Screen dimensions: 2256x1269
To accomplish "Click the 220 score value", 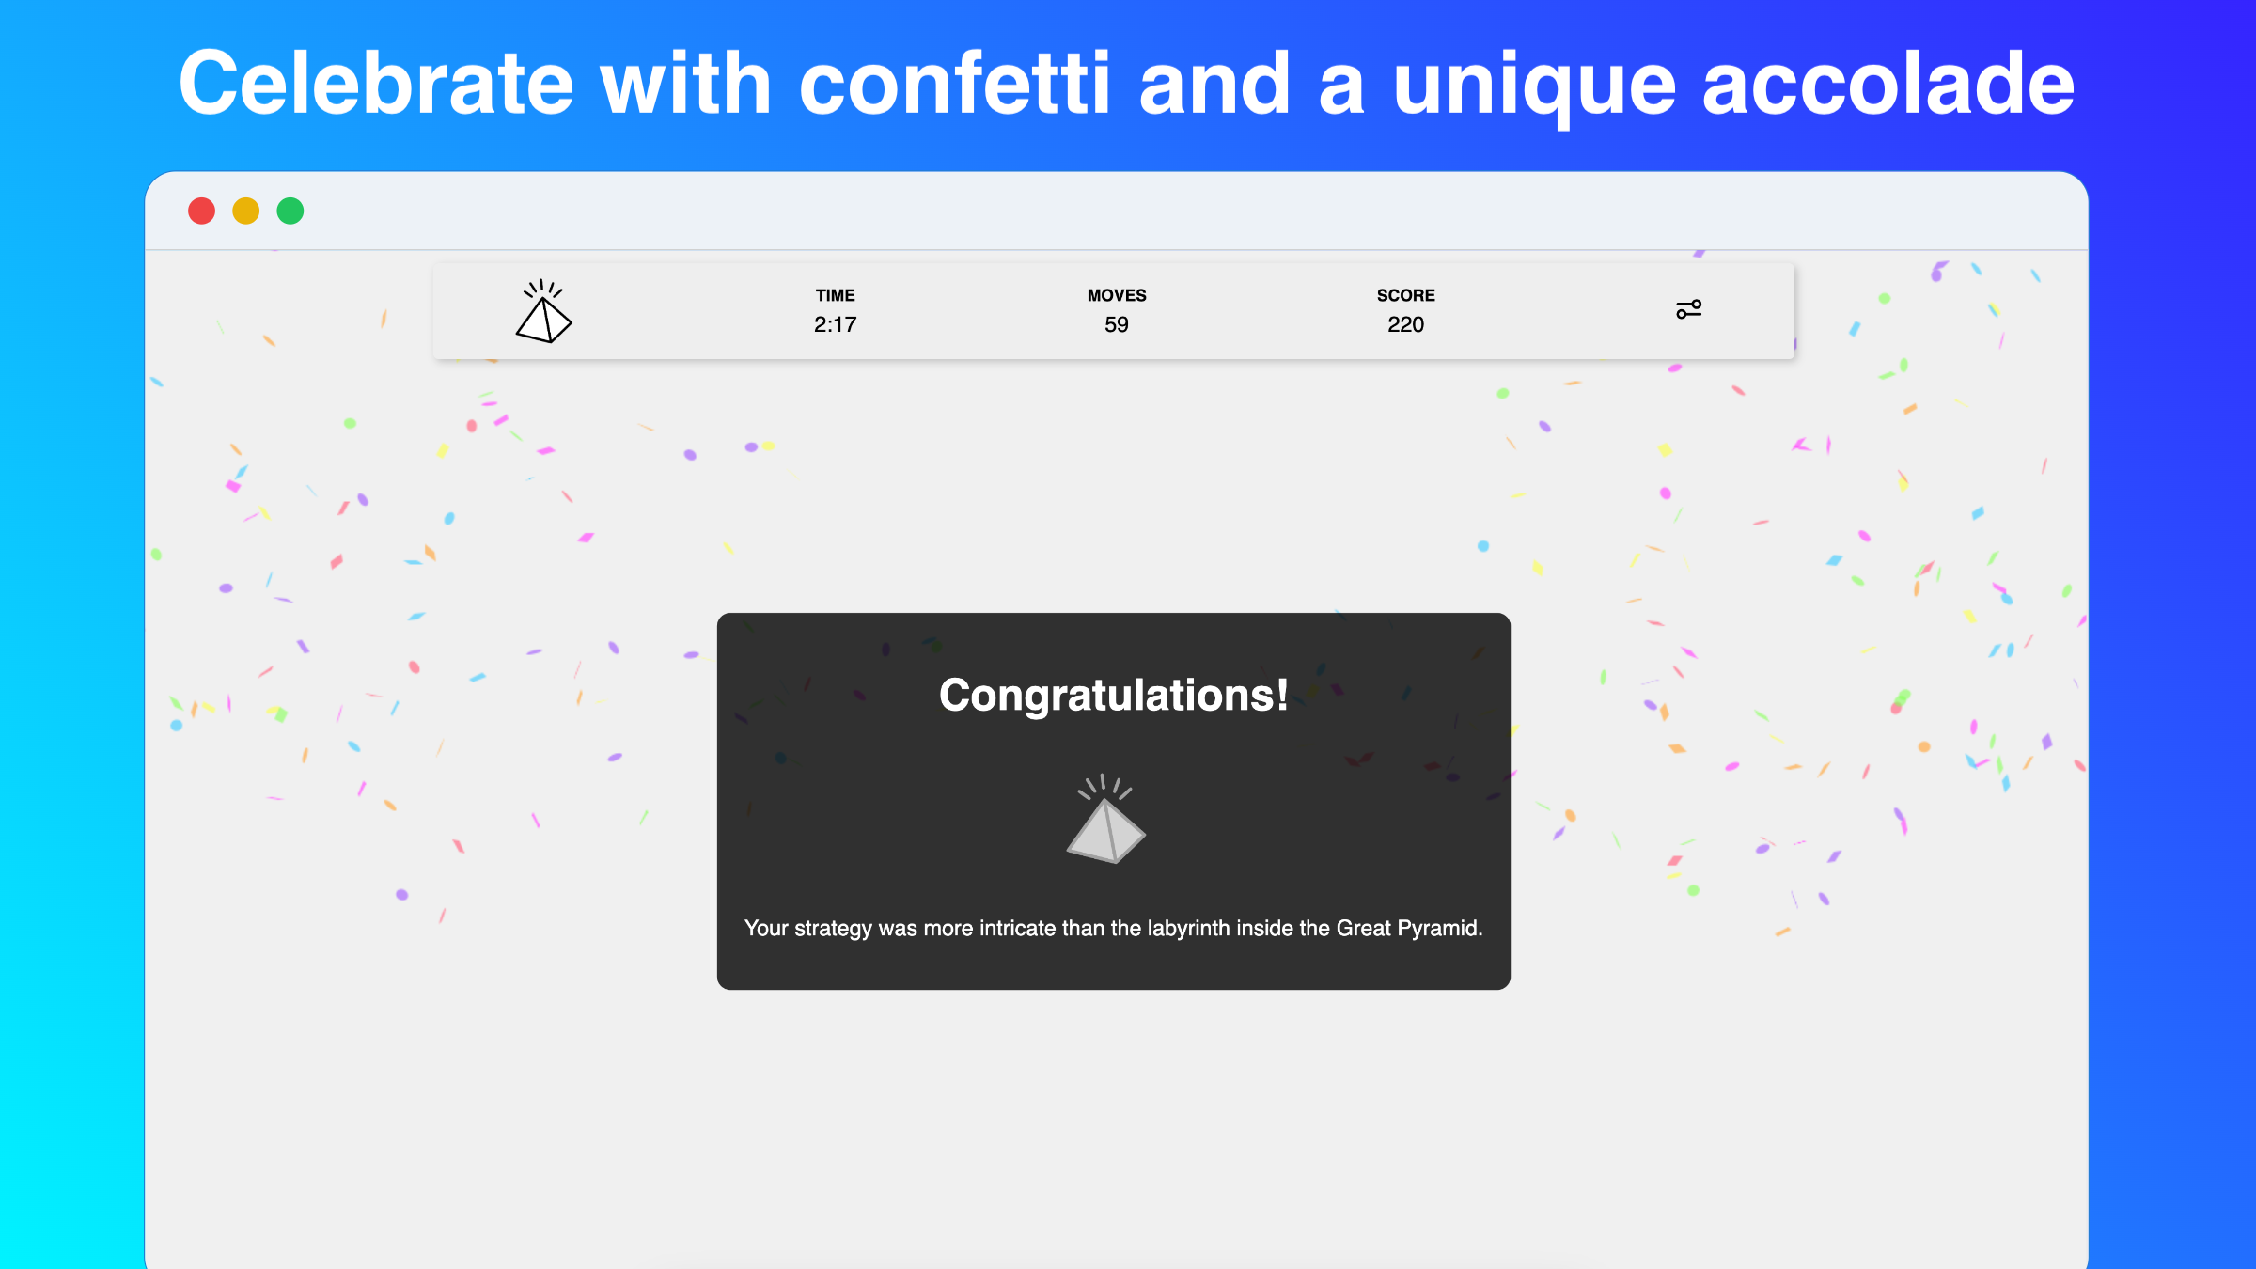I will [1405, 324].
